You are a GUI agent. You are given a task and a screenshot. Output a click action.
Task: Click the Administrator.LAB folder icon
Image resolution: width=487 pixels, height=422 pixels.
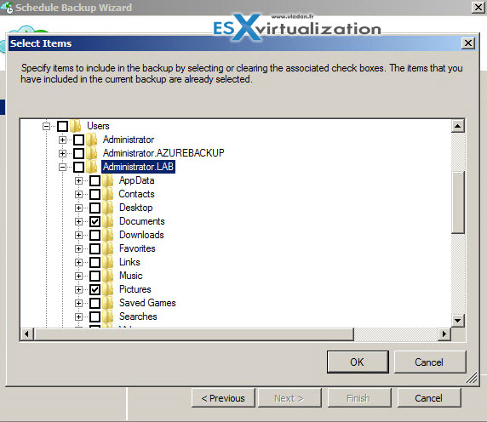pos(92,167)
